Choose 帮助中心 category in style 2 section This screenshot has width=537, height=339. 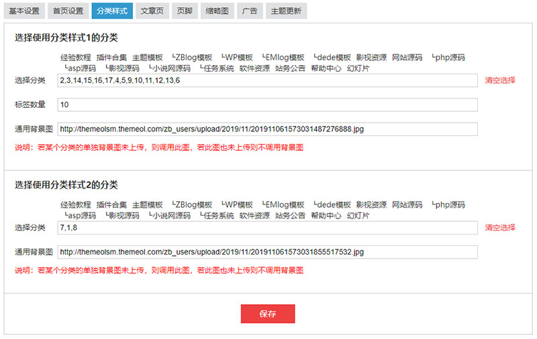click(326, 216)
